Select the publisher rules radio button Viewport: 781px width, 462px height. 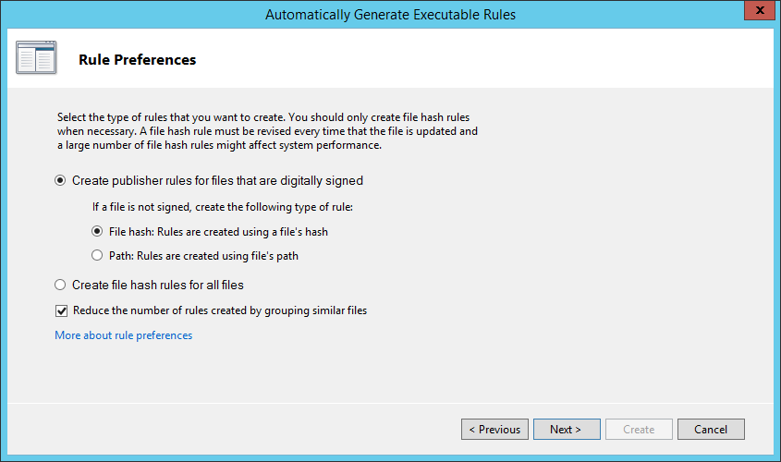pyautogui.click(x=60, y=180)
